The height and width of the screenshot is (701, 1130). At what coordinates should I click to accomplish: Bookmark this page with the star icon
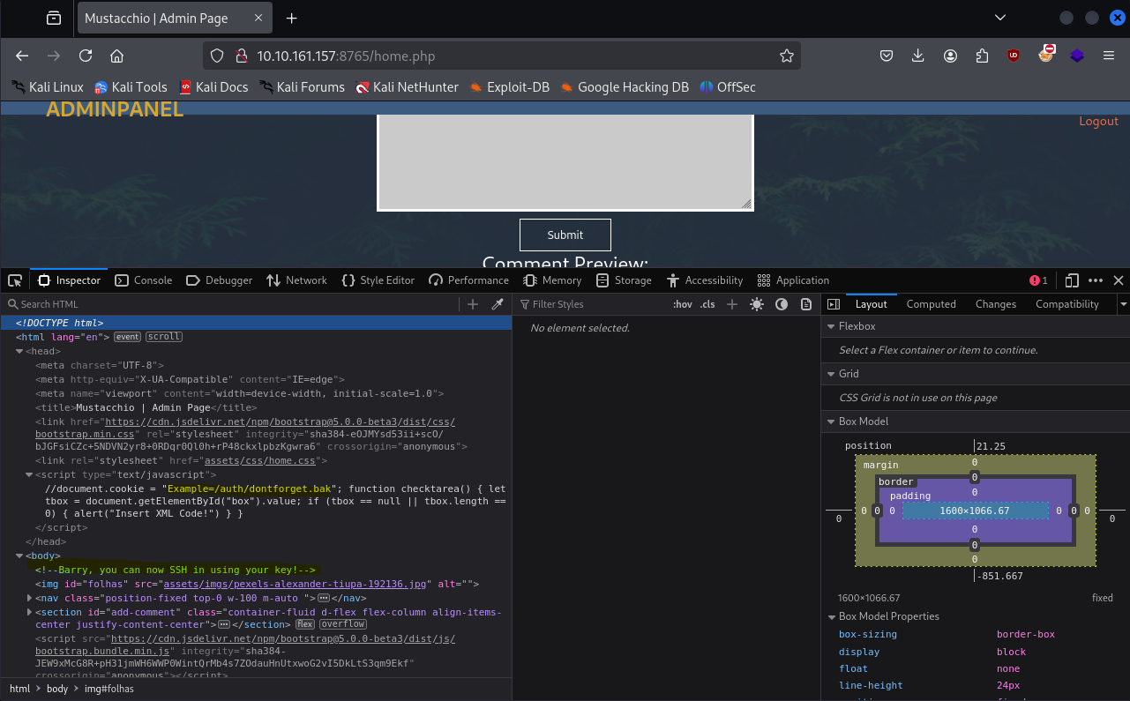click(787, 56)
